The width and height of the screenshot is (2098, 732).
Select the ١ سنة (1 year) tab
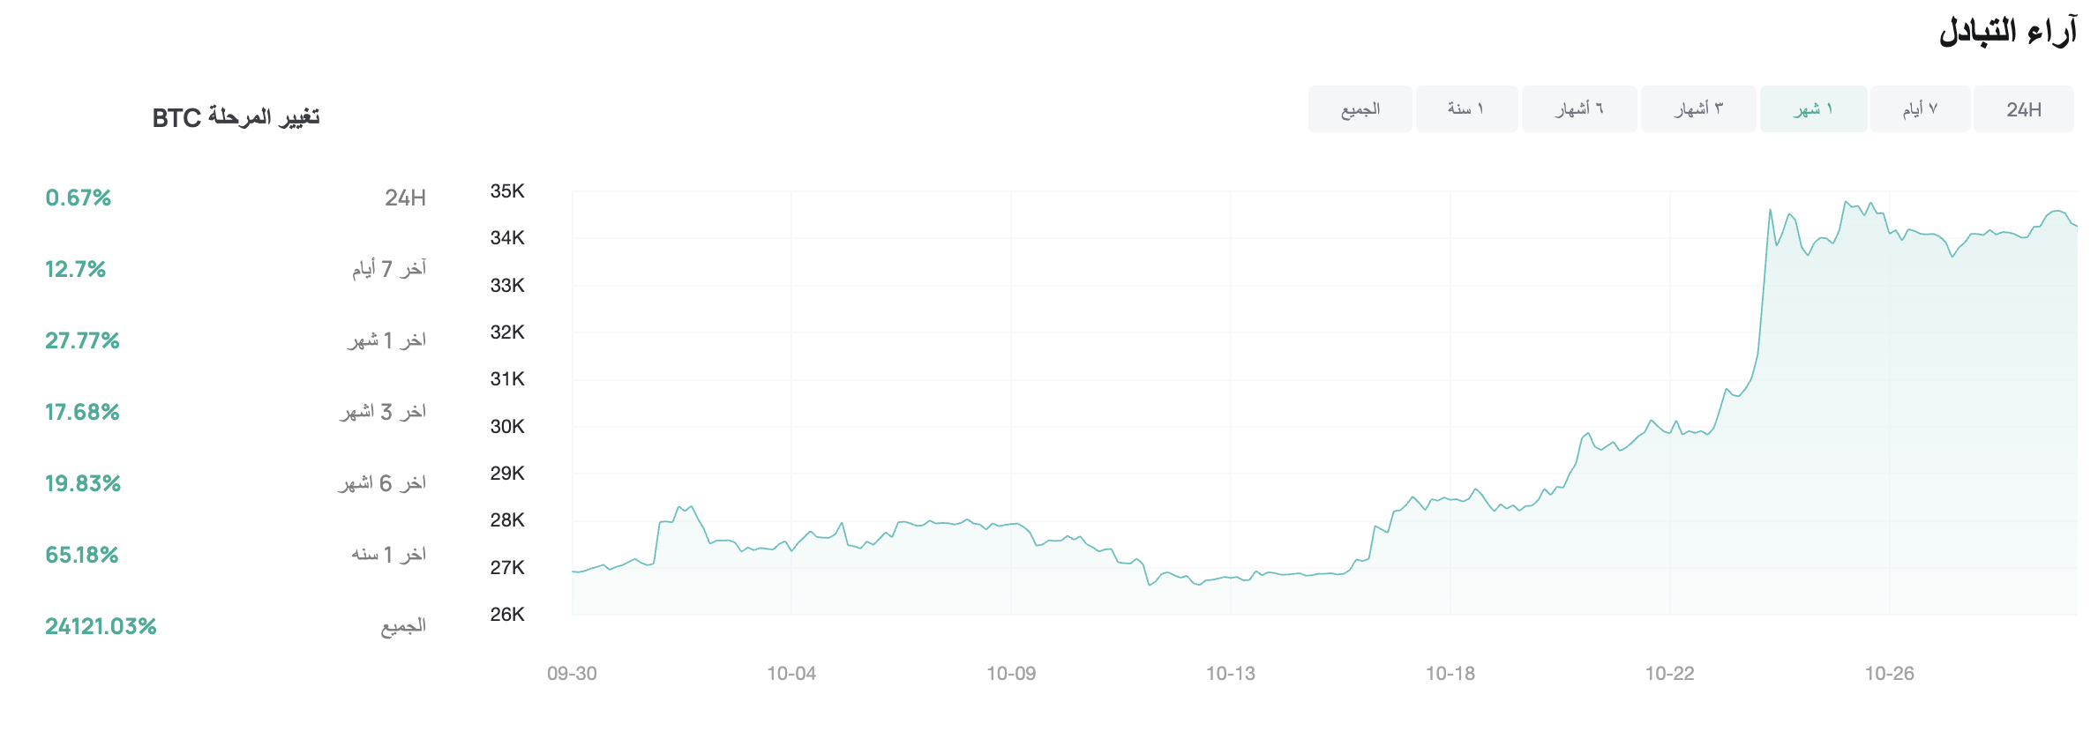(1466, 109)
